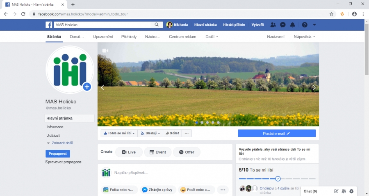Click 'Spravovat propagace' link
The height and width of the screenshot is (196, 369).
(x=63, y=162)
